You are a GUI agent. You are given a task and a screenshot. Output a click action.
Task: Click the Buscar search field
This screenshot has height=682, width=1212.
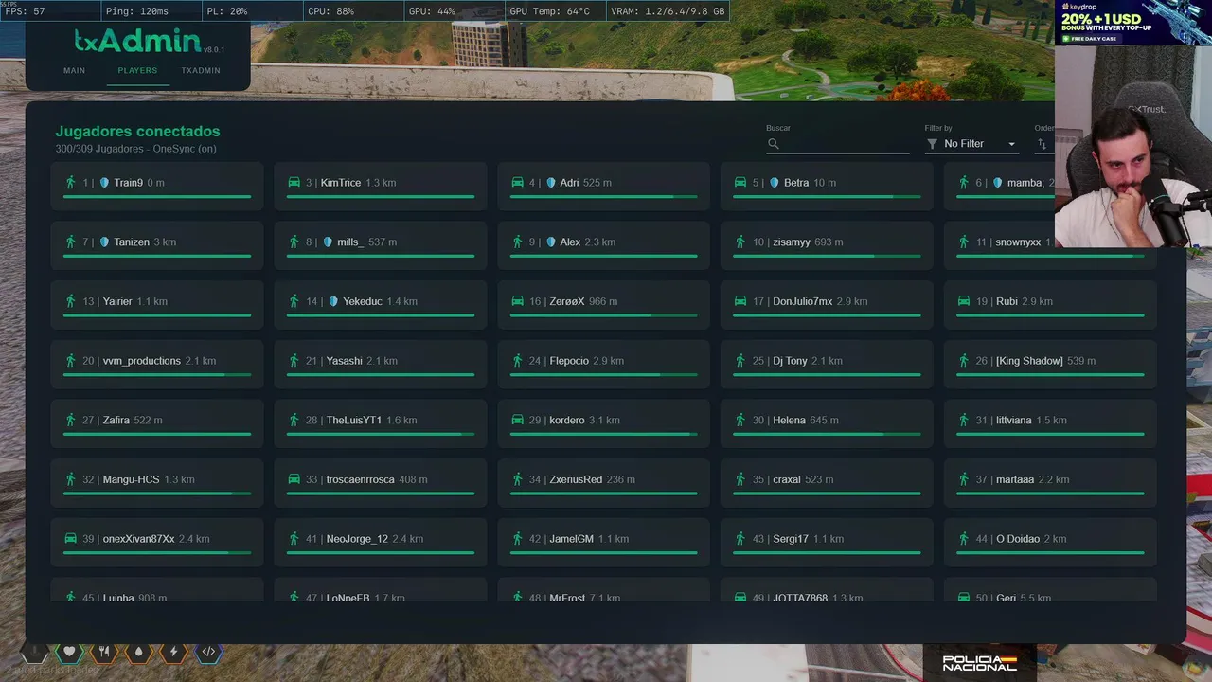(838, 144)
